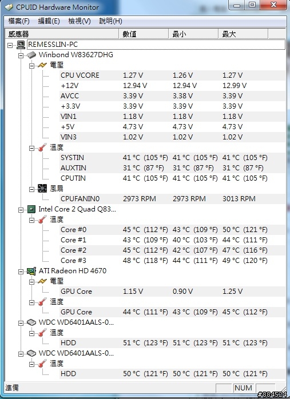The width and height of the screenshot is (290, 399).
Task: Select the +12V voltage row
Action: (x=172, y=86)
